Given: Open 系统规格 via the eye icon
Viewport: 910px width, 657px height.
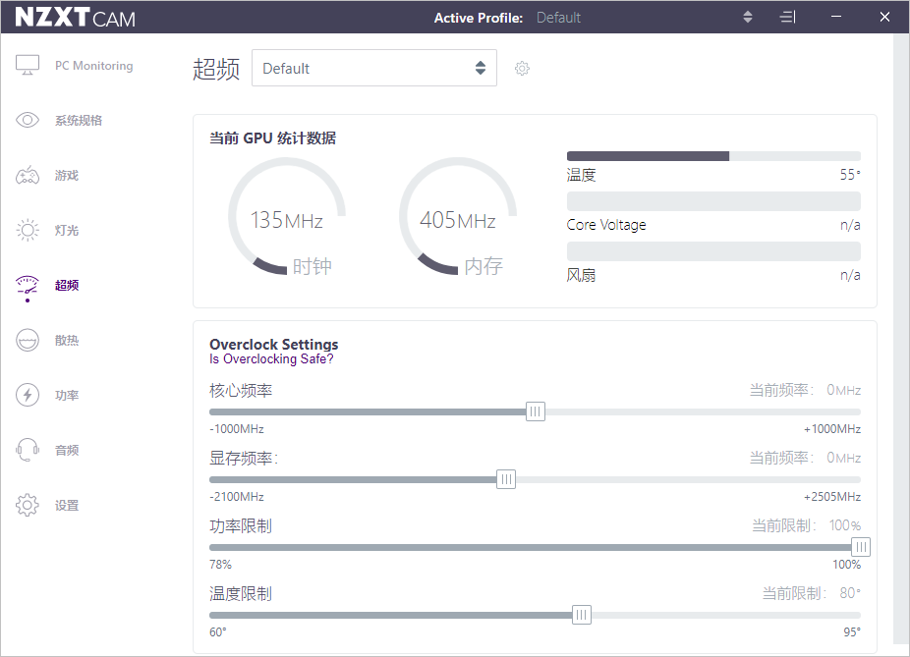Looking at the screenshot, I should tap(28, 121).
